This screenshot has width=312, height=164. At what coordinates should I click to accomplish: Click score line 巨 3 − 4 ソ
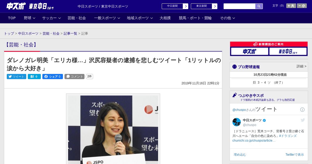[x=269, y=83]
